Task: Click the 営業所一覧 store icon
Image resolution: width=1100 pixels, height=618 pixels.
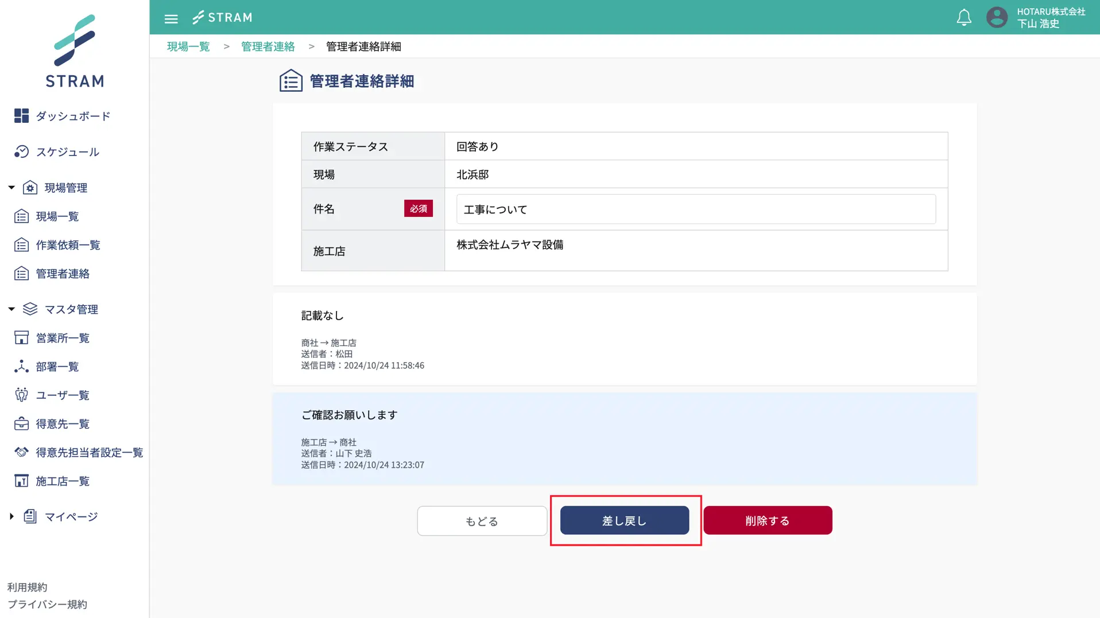Action: [x=21, y=338]
